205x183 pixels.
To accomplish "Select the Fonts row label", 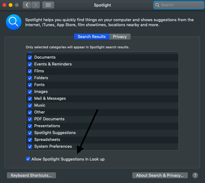I will tap(40, 84).
